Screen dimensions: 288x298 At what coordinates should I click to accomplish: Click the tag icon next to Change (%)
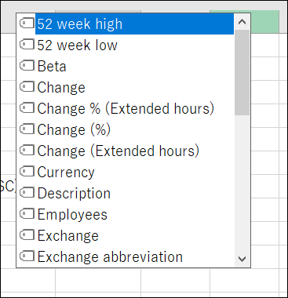(27, 129)
